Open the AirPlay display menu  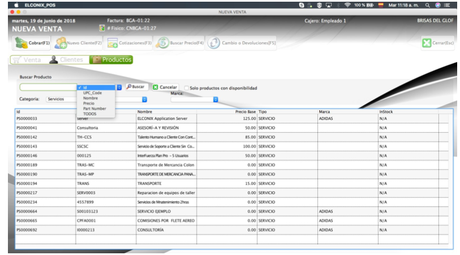[329, 5]
